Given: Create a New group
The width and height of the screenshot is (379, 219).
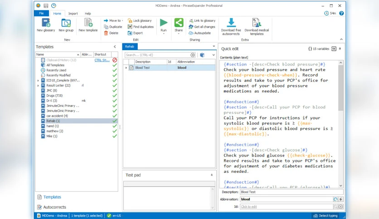Looking at the screenshot, I should click(x=66, y=25).
